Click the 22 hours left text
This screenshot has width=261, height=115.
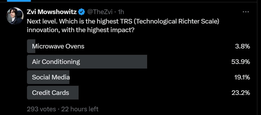point(80,109)
